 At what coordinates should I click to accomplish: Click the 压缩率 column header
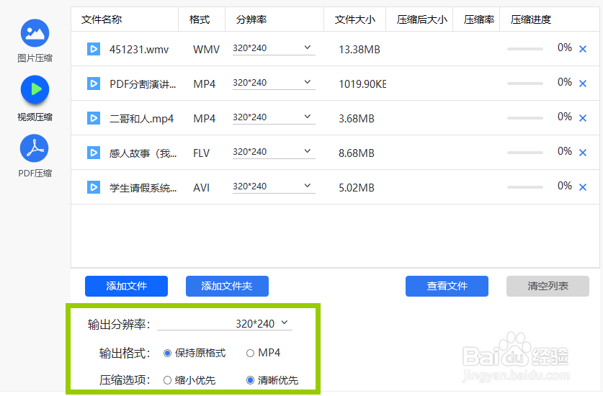tap(479, 19)
